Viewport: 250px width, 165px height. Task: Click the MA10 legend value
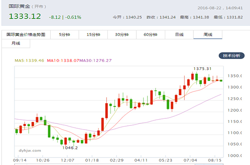pyautogui.click(x=63, y=61)
